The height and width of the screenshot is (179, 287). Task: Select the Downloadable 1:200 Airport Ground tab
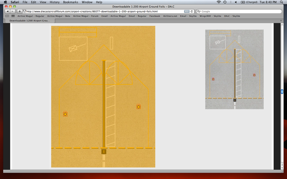click(29, 21)
